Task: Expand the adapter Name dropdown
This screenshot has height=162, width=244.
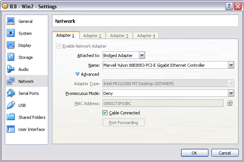Action: click(x=231, y=65)
